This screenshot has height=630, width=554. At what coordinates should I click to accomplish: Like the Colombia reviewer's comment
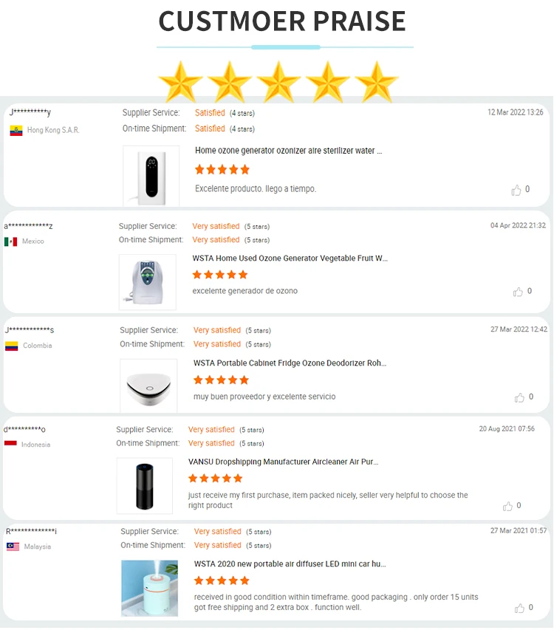tap(519, 397)
